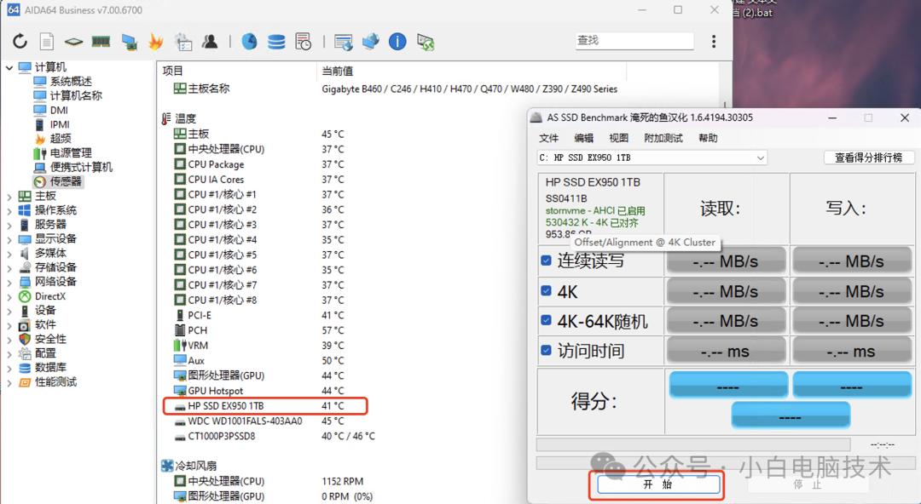Click the document with clock icon
Screen dimensions: 921x504
(x=303, y=41)
